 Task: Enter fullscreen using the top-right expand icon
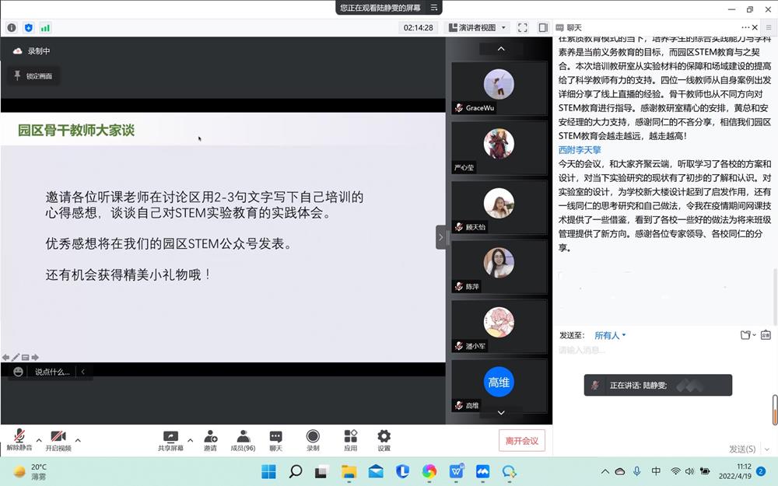(523, 27)
